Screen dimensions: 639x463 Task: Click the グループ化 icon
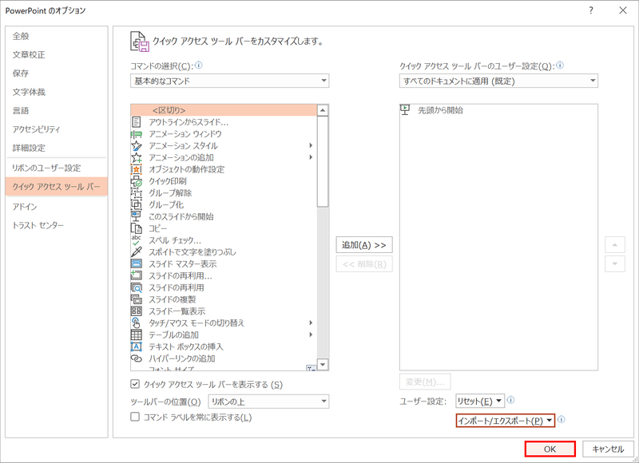click(137, 204)
